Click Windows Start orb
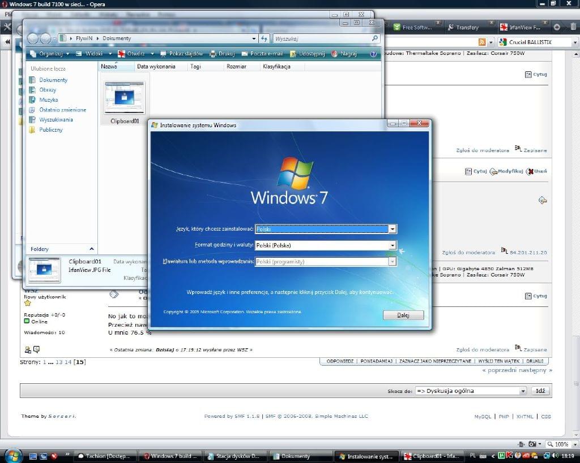580x463 pixels. point(14,456)
